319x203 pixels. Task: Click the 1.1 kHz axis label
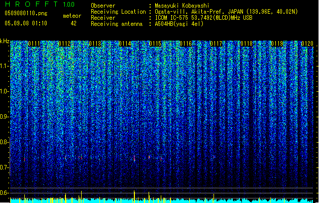pyautogui.click(x=5, y=66)
